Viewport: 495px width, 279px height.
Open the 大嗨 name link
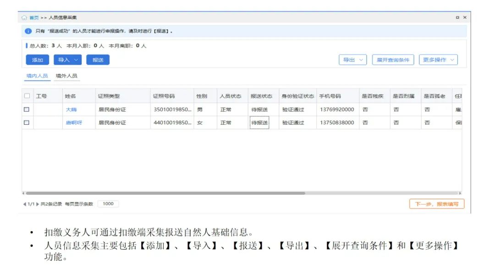(x=71, y=110)
